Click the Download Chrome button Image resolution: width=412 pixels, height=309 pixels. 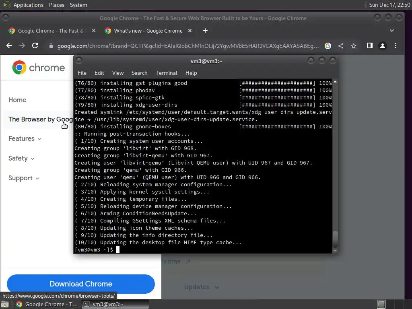point(80,284)
